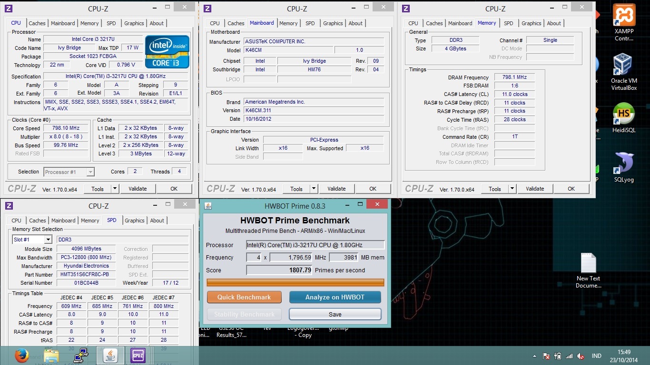The image size is (650, 365).
Task: Click part number HMT351S6CFR8C-PB
Action: (86, 275)
